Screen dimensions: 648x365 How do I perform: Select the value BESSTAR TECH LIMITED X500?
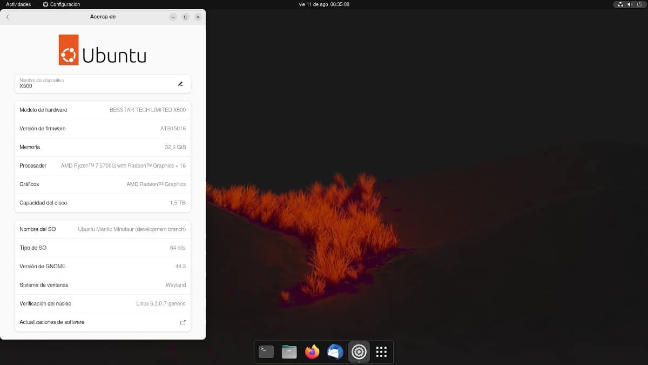coord(147,110)
